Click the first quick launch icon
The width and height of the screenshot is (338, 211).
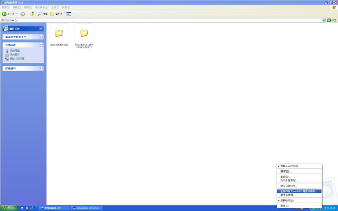[x=22, y=208]
